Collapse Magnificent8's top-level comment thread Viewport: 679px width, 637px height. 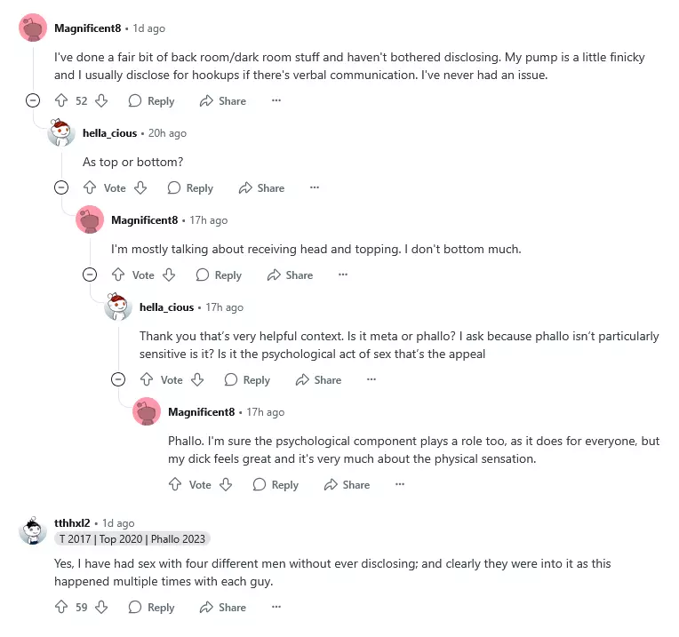click(33, 101)
